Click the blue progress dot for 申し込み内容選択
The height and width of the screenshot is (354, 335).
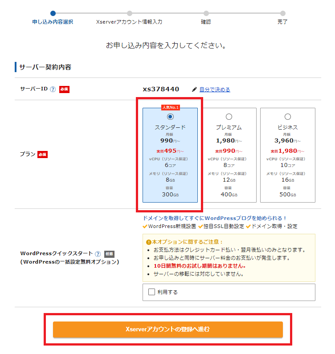[53, 13]
